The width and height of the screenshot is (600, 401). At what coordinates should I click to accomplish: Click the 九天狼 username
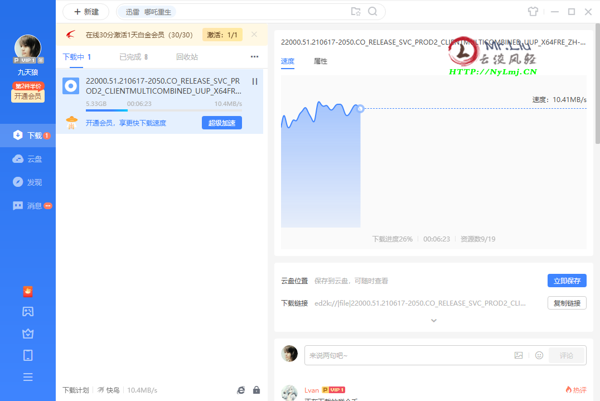pos(28,73)
